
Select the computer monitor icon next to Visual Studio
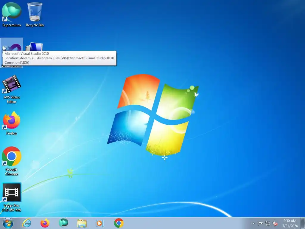(x=35, y=47)
